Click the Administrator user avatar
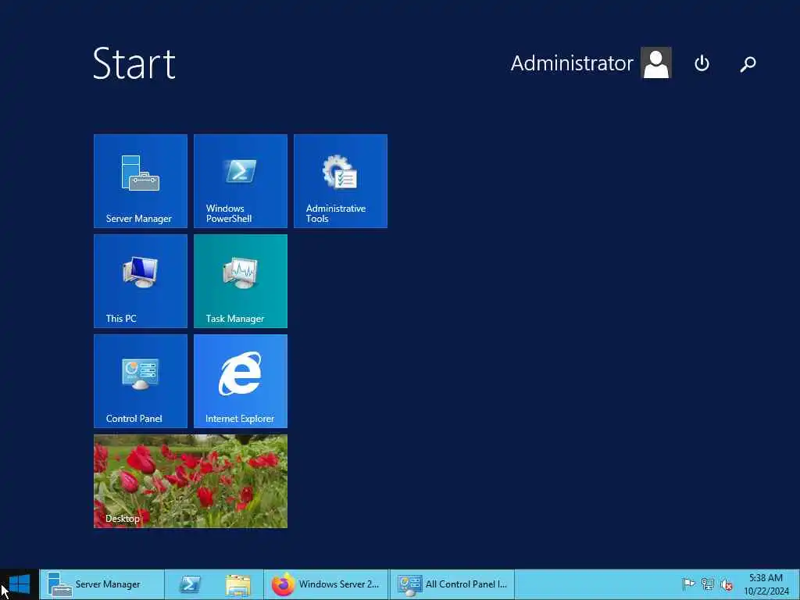This screenshot has height=600, width=800. (656, 62)
